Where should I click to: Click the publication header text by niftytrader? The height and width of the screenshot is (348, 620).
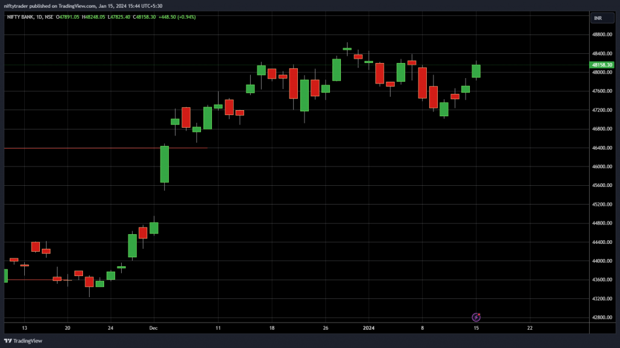coord(83,6)
